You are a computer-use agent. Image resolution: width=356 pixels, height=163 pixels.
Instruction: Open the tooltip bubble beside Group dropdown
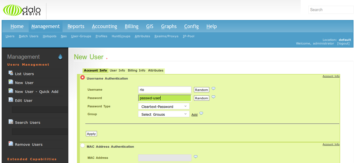coord(201,113)
